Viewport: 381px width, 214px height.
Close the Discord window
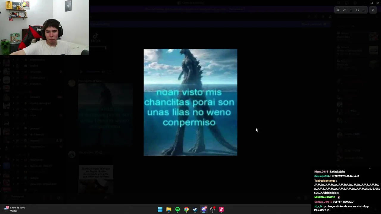click(378, 3)
